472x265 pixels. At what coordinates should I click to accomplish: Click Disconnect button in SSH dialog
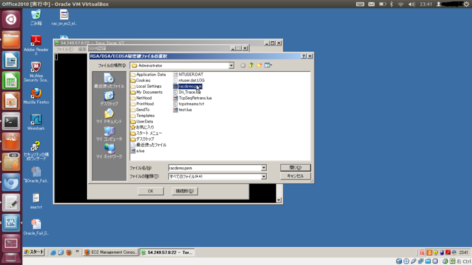click(185, 191)
